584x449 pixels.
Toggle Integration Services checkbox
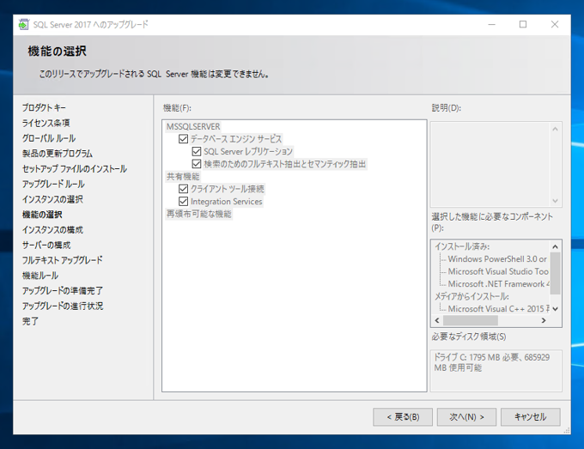(183, 202)
